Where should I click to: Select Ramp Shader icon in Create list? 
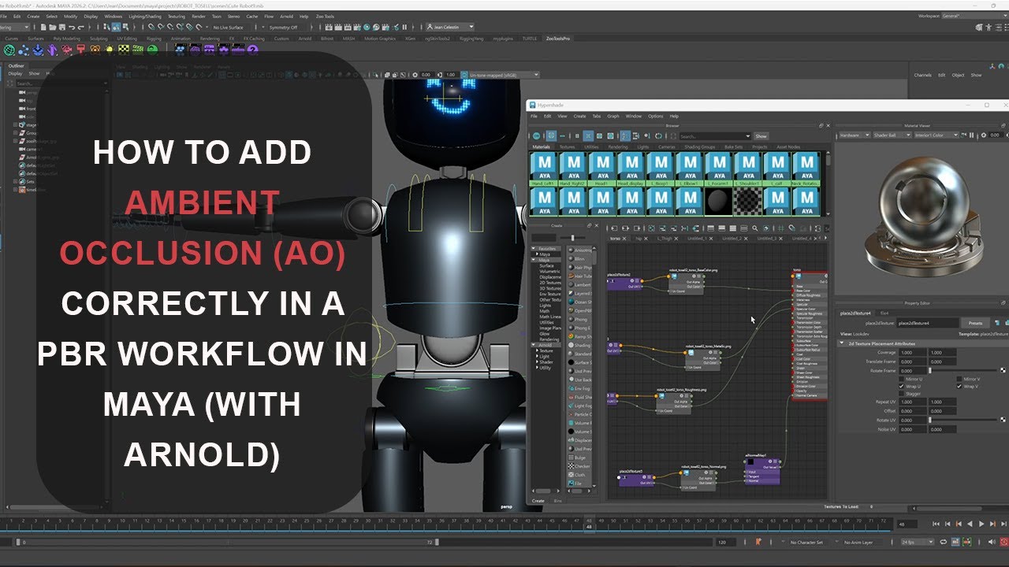point(571,336)
